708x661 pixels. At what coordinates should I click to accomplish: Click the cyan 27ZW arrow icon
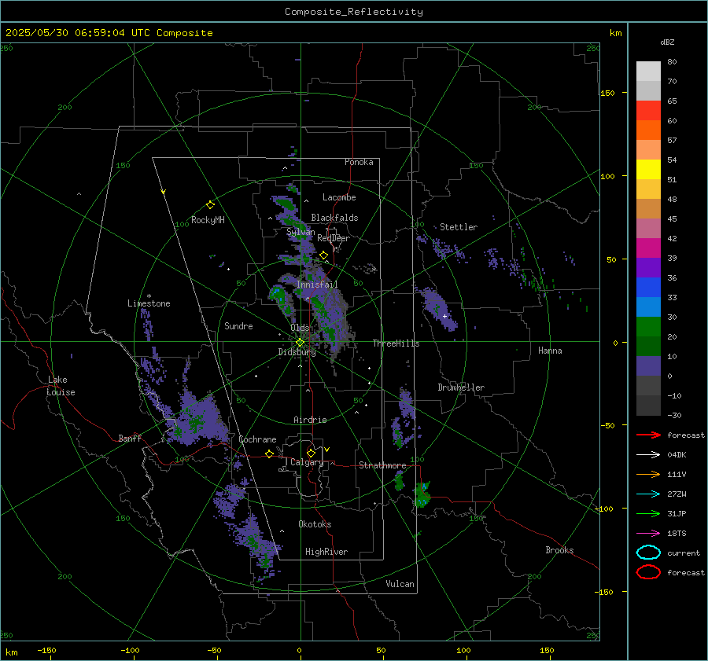pyautogui.click(x=648, y=494)
